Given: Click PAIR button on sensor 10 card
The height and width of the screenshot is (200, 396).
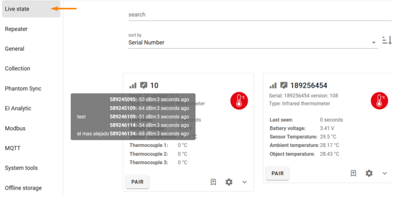Looking at the screenshot, I should (x=137, y=182).
